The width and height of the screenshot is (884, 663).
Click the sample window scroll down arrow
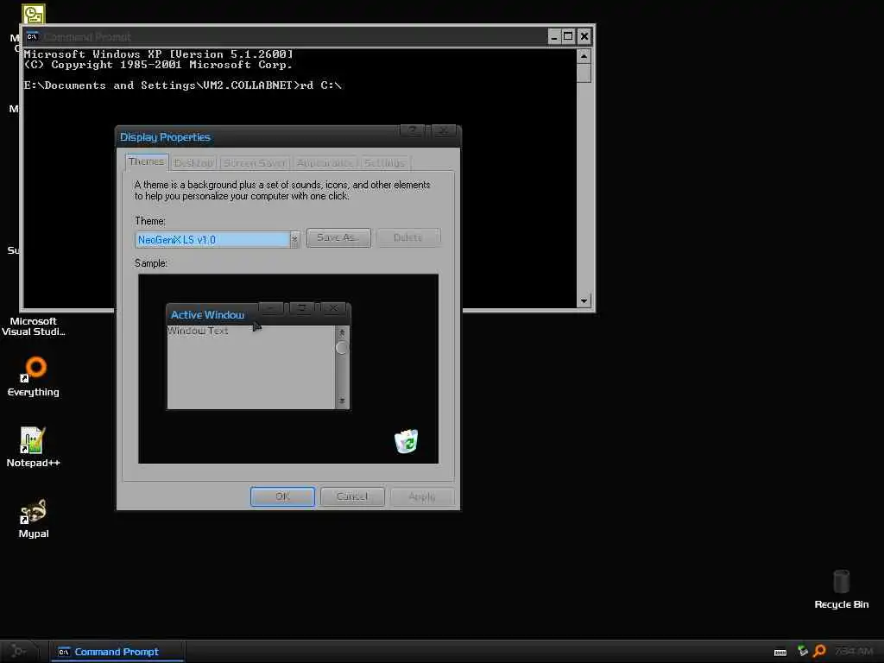[342, 401]
